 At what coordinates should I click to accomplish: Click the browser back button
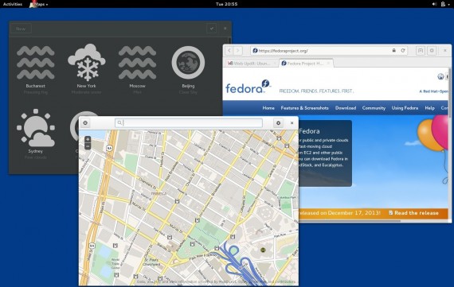229,51
